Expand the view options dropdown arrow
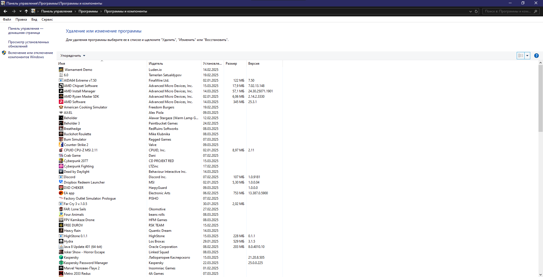This screenshot has width=543, height=277. pyautogui.click(x=527, y=56)
